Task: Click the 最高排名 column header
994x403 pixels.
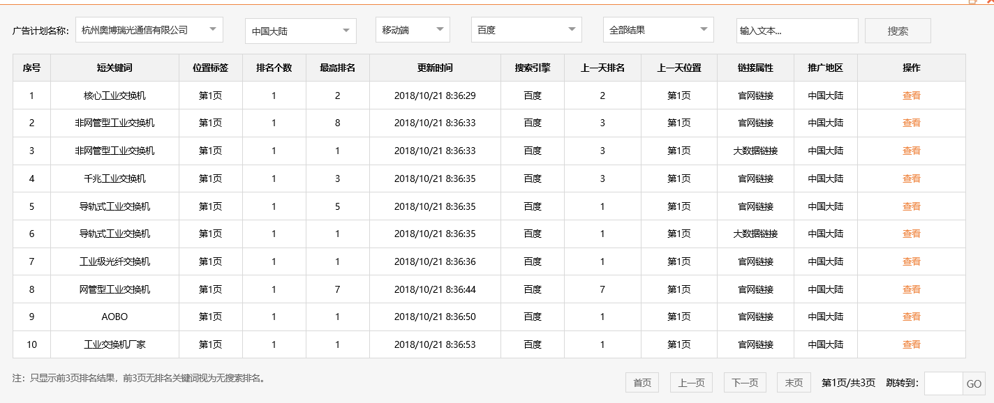Action: [x=338, y=67]
